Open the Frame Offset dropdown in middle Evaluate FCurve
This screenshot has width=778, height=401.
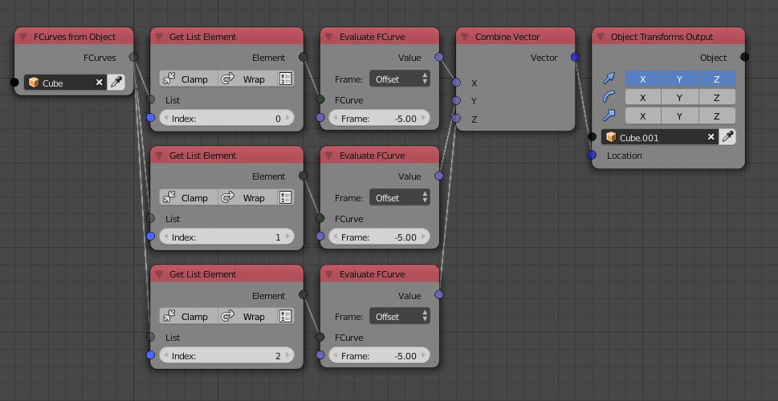pos(399,197)
